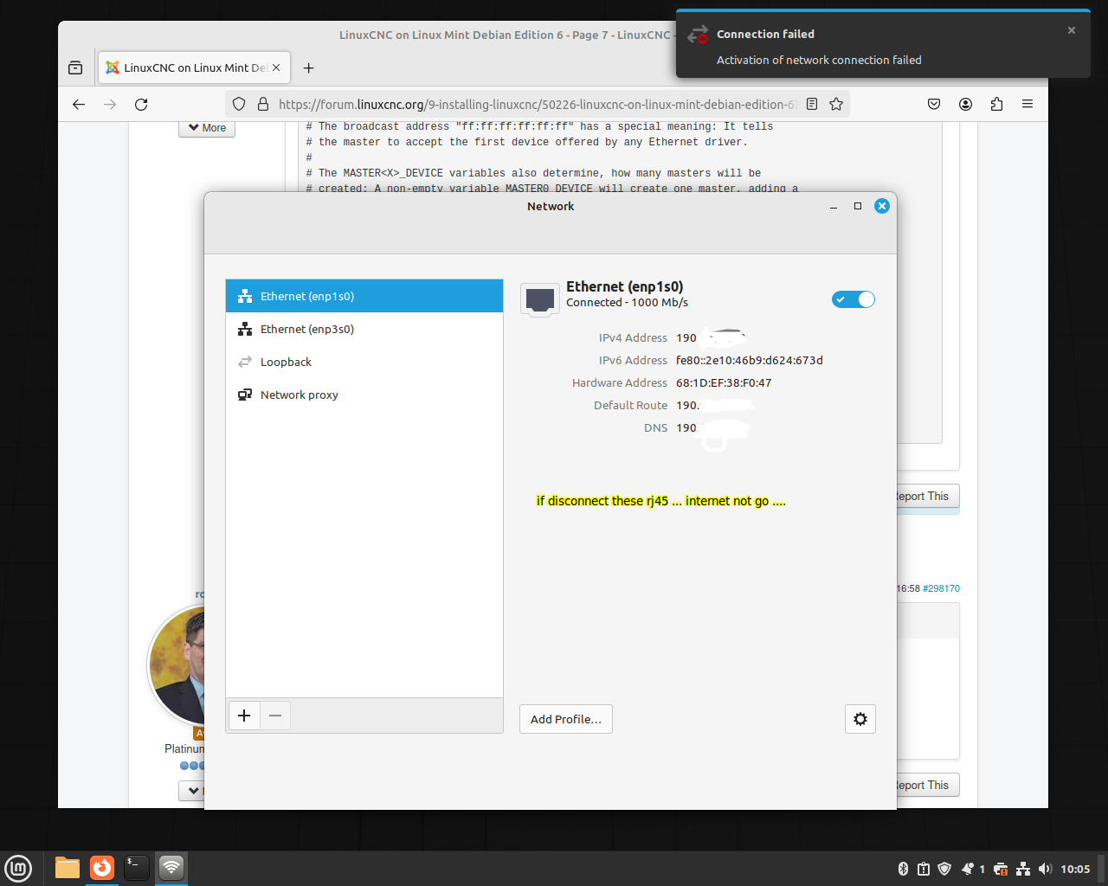1108x886 pixels.
Task: Open Firefox list all tabs button
Action: pos(75,67)
